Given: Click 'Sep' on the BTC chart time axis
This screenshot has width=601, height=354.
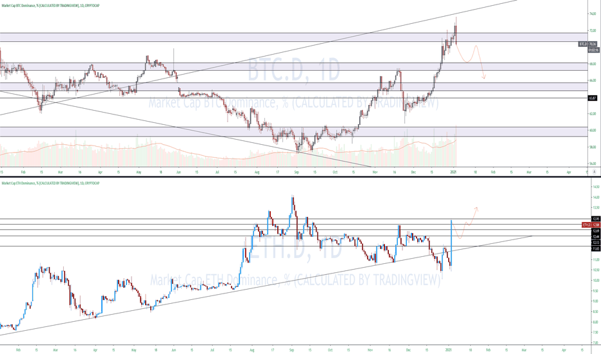Looking at the screenshot, I should point(297,172).
